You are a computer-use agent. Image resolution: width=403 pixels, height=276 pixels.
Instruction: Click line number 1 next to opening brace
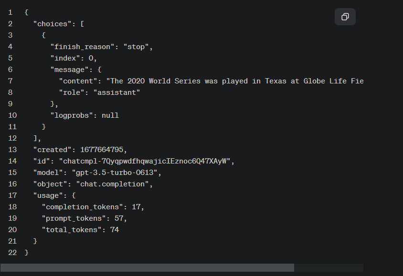(10, 12)
